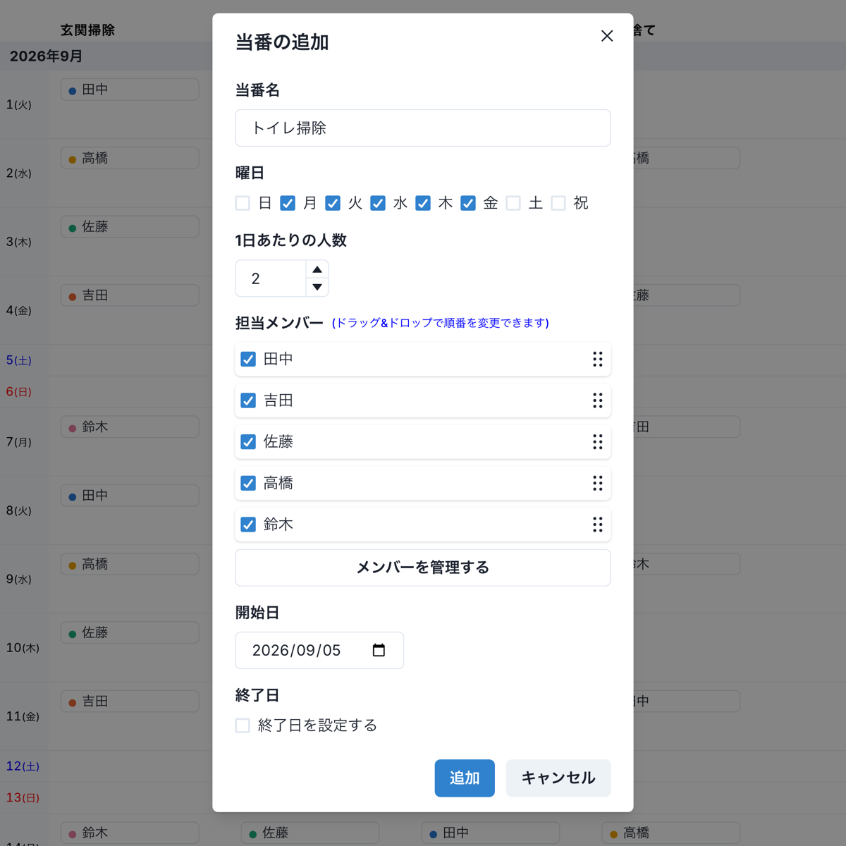Click the drag handle icon for 鈴木
Viewport: 846px width, 846px height.
598,525
